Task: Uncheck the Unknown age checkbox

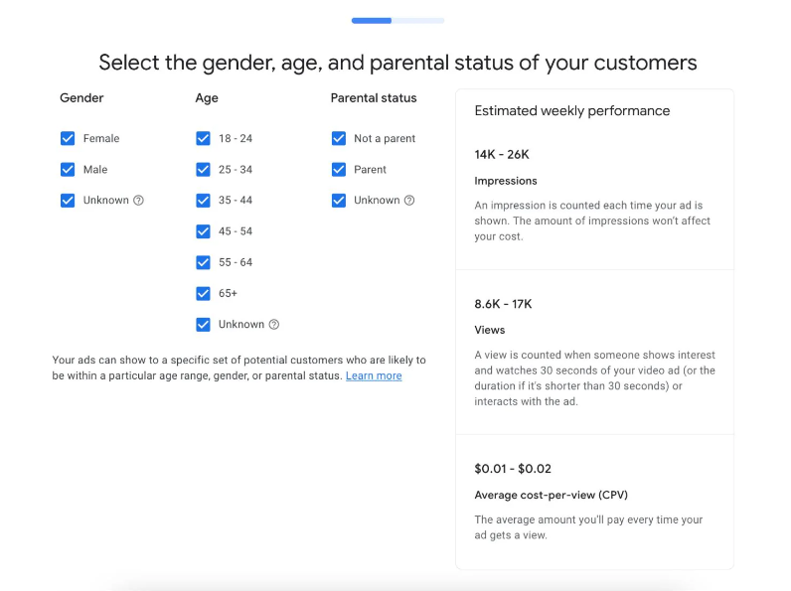Action: coord(203,325)
